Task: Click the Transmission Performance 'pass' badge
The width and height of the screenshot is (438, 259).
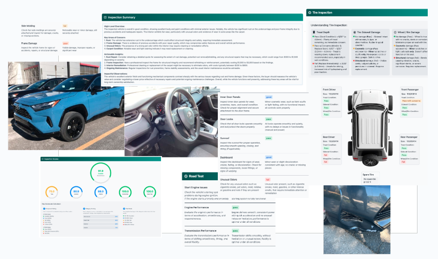Action: click(235, 231)
